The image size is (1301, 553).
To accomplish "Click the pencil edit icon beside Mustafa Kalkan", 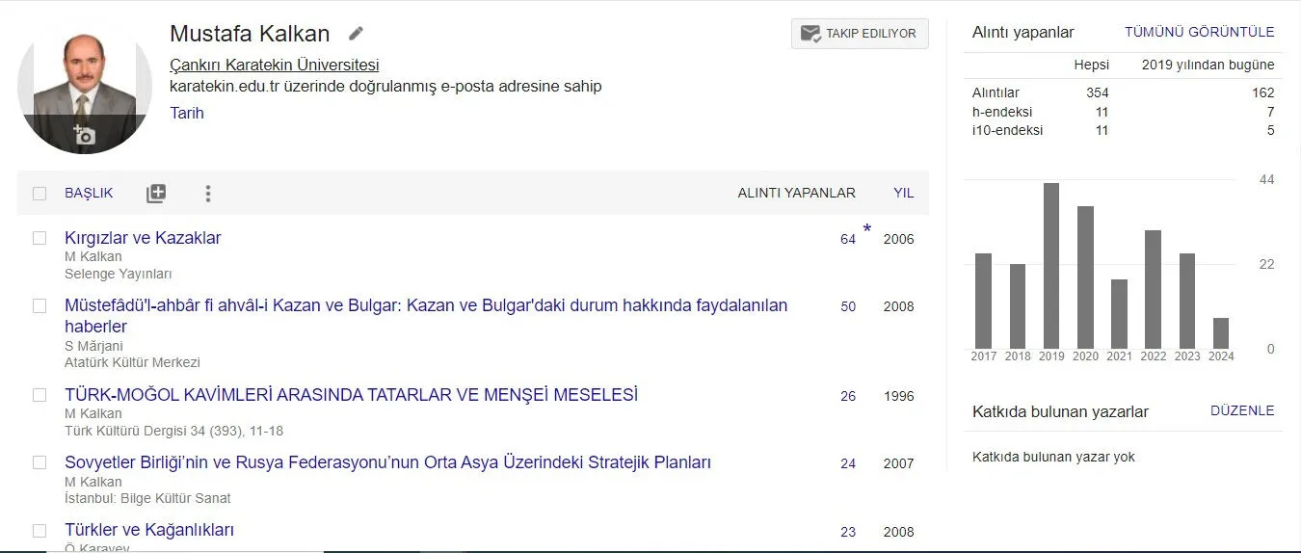I will coord(357,34).
